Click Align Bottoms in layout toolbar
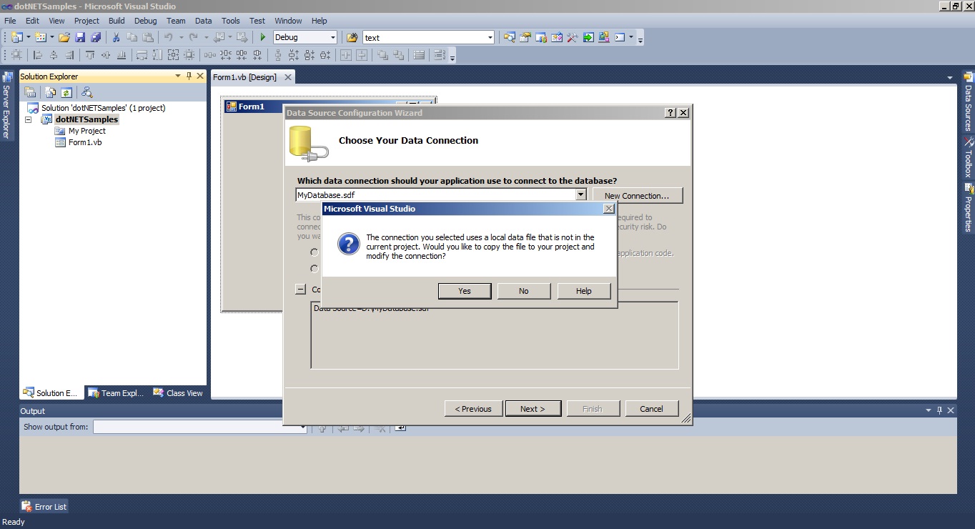Image resolution: width=975 pixels, height=529 pixels. 122,54
